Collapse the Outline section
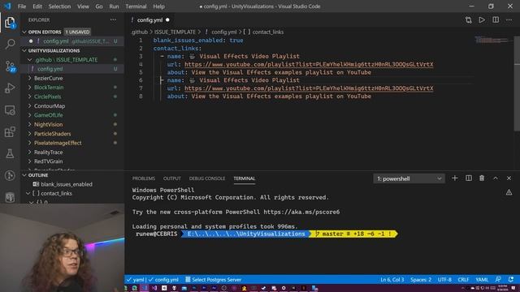Image resolution: width=520 pixels, height=292 pixels. click(24, 175)
